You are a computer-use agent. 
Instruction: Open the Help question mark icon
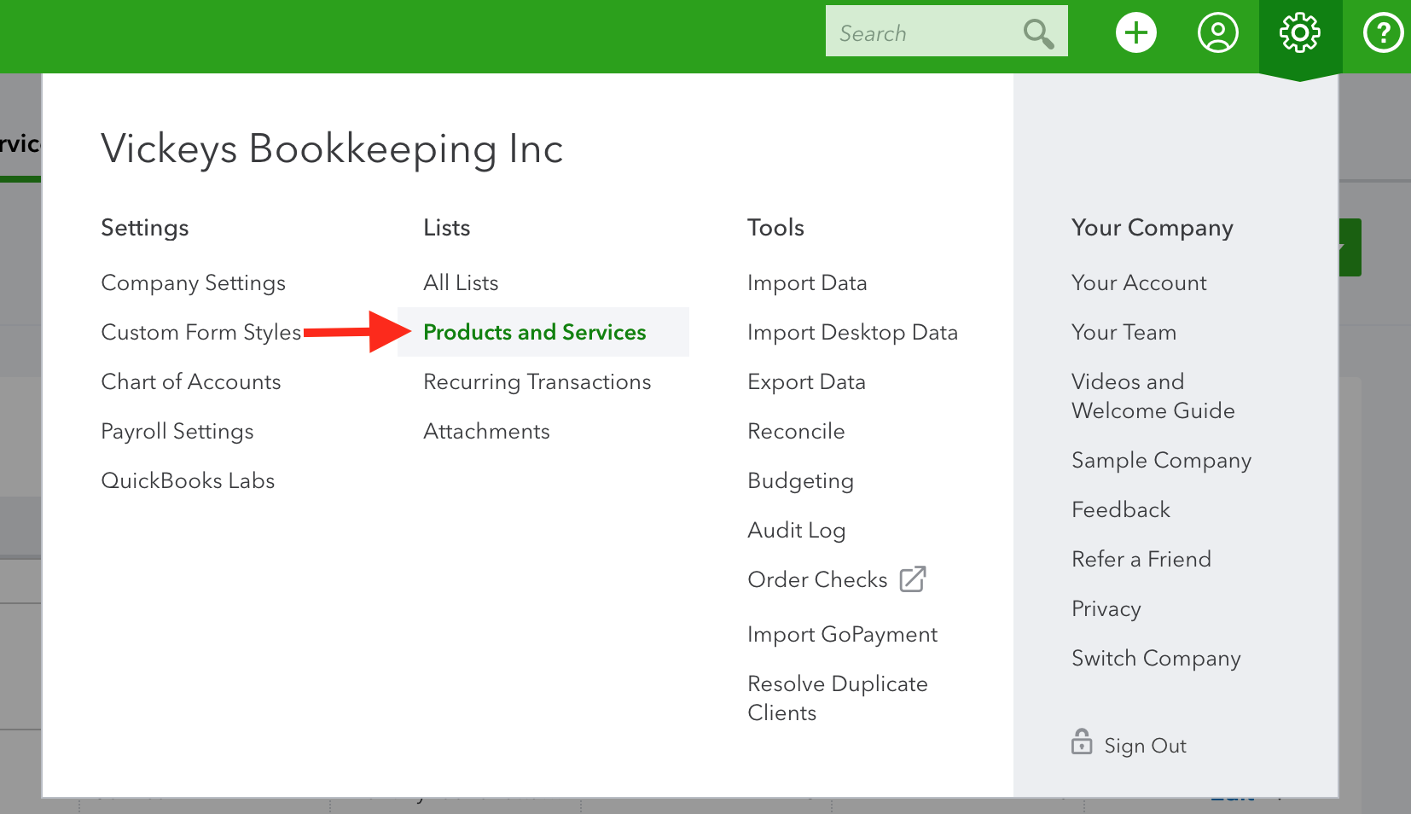pyautogui.click(x=1383, y=33)
